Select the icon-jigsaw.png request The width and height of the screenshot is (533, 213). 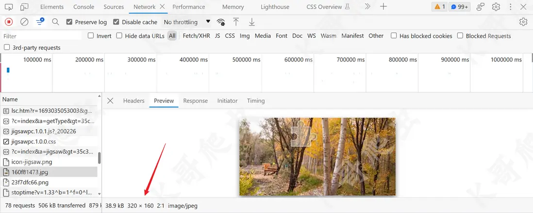tap(49, 162)
